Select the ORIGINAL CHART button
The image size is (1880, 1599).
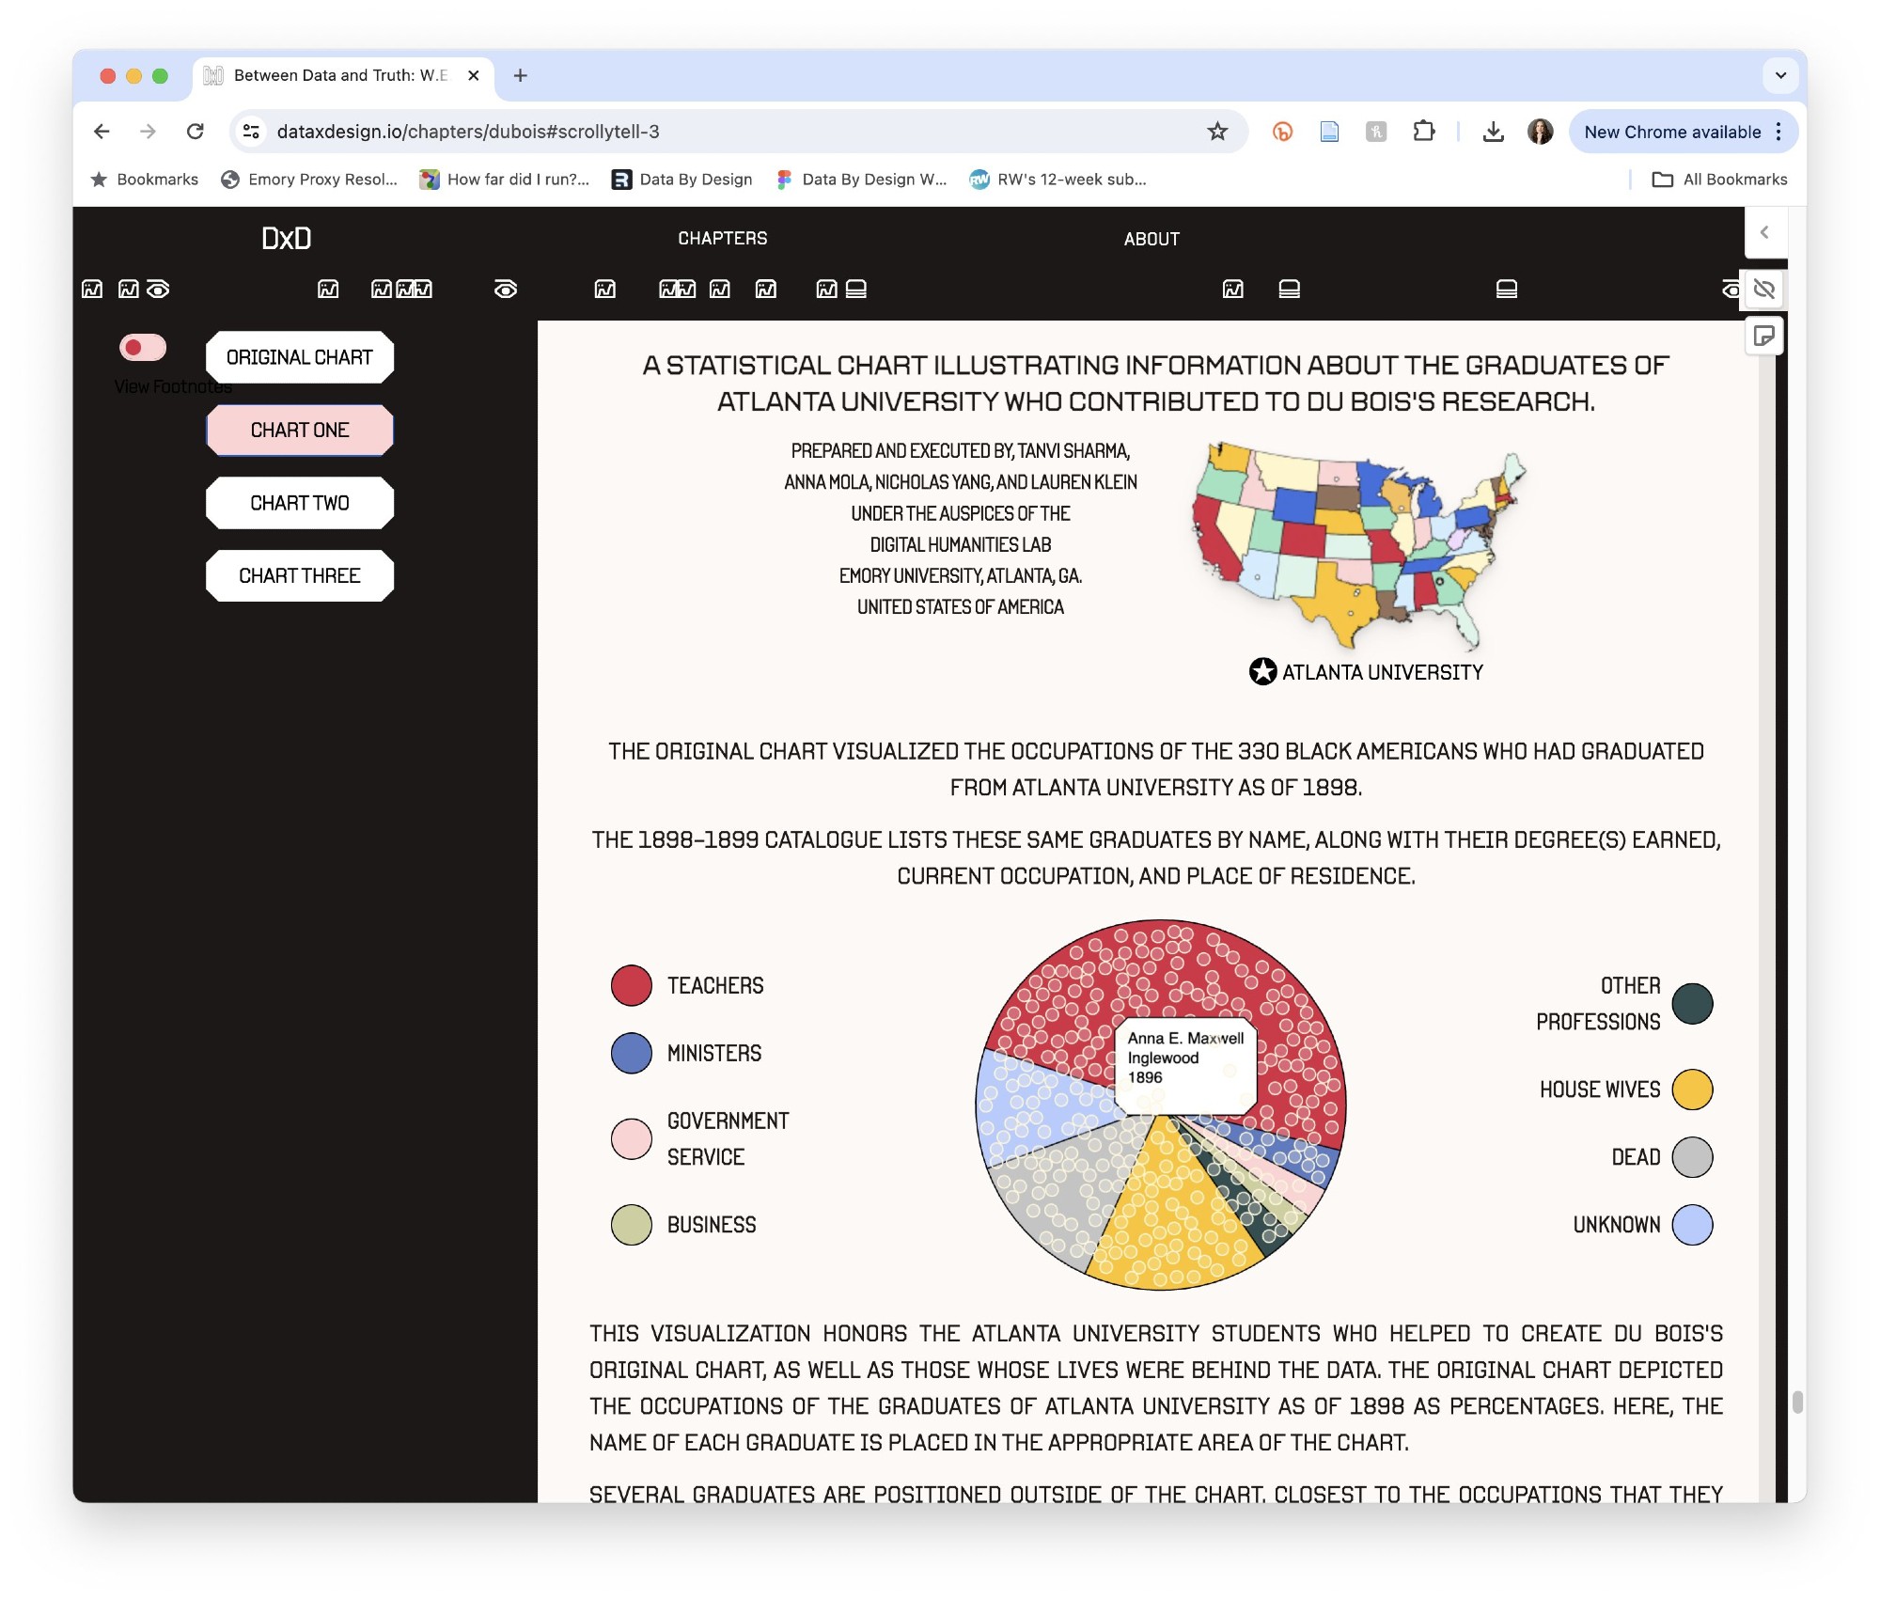299,357
